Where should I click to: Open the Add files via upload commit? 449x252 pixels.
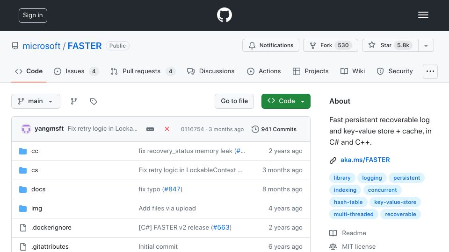tap(167, 208)
